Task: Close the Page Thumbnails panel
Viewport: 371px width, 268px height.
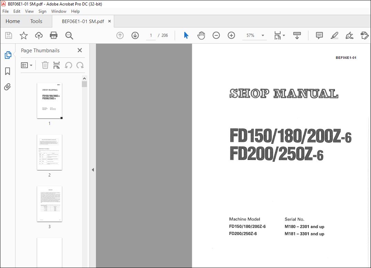Action: (80, 50)
